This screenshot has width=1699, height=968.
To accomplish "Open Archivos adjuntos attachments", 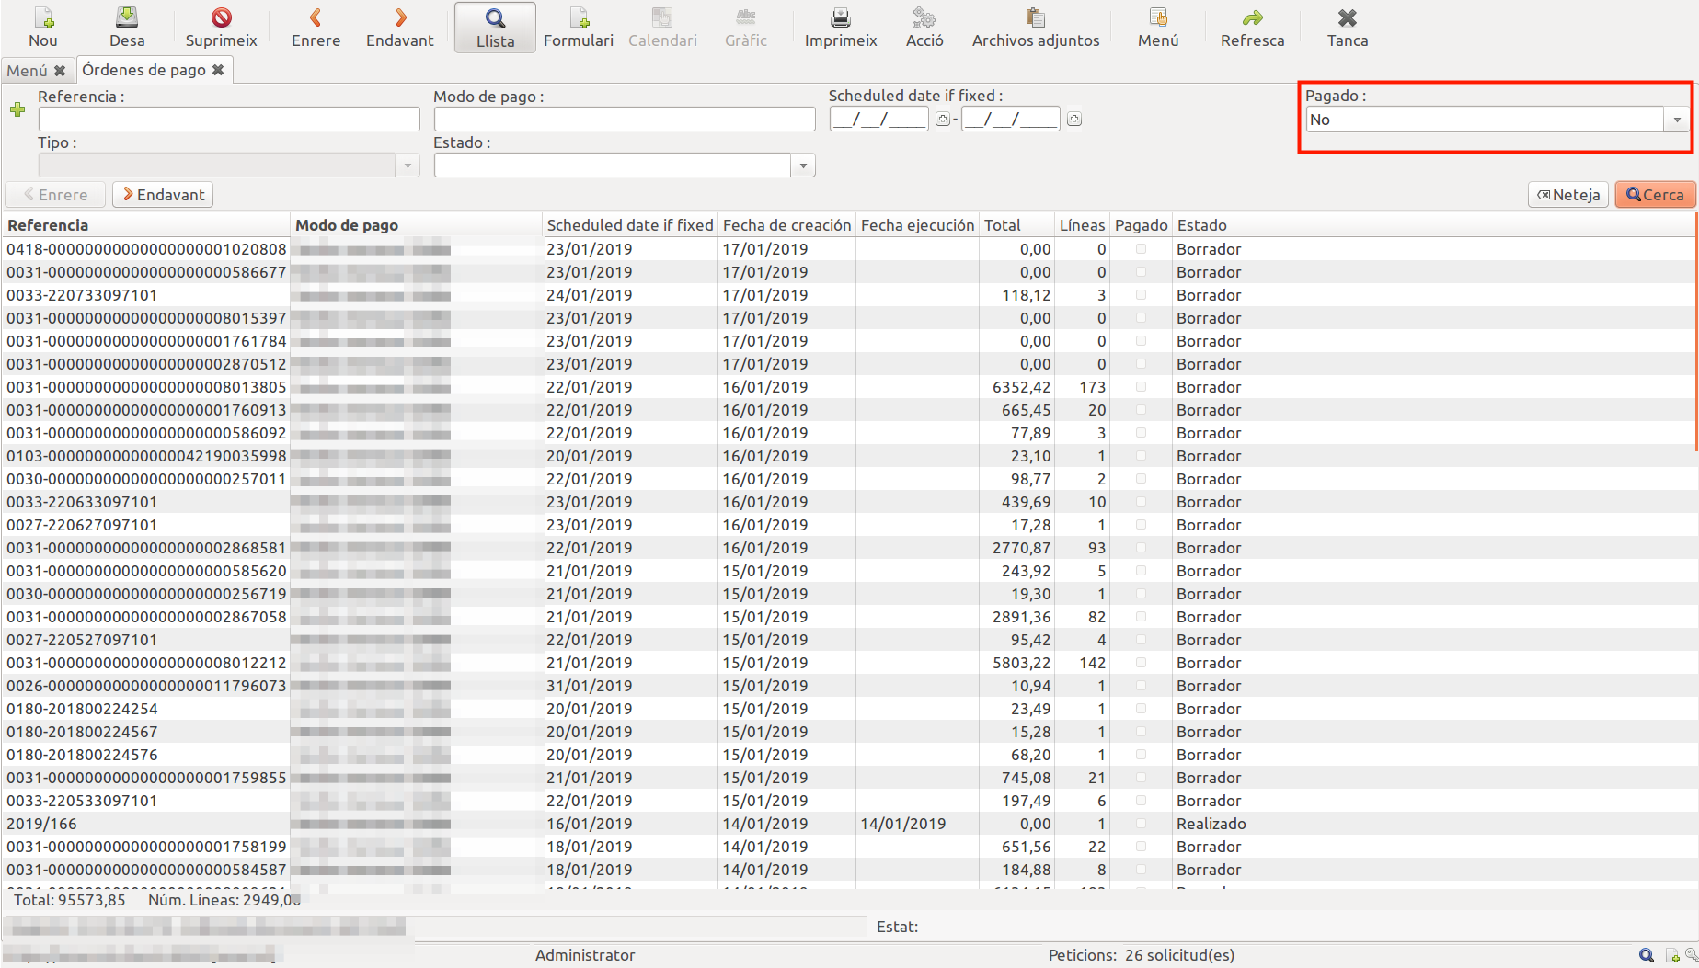I will pos(1036,28).
